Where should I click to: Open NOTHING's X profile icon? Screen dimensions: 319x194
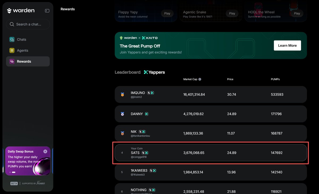tap(150, 190)
